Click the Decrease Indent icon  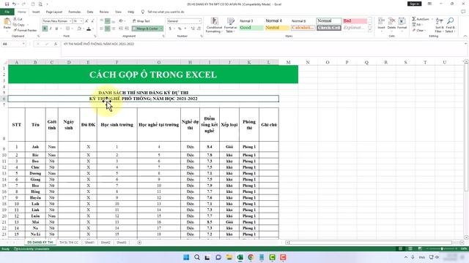pos(121,28)
